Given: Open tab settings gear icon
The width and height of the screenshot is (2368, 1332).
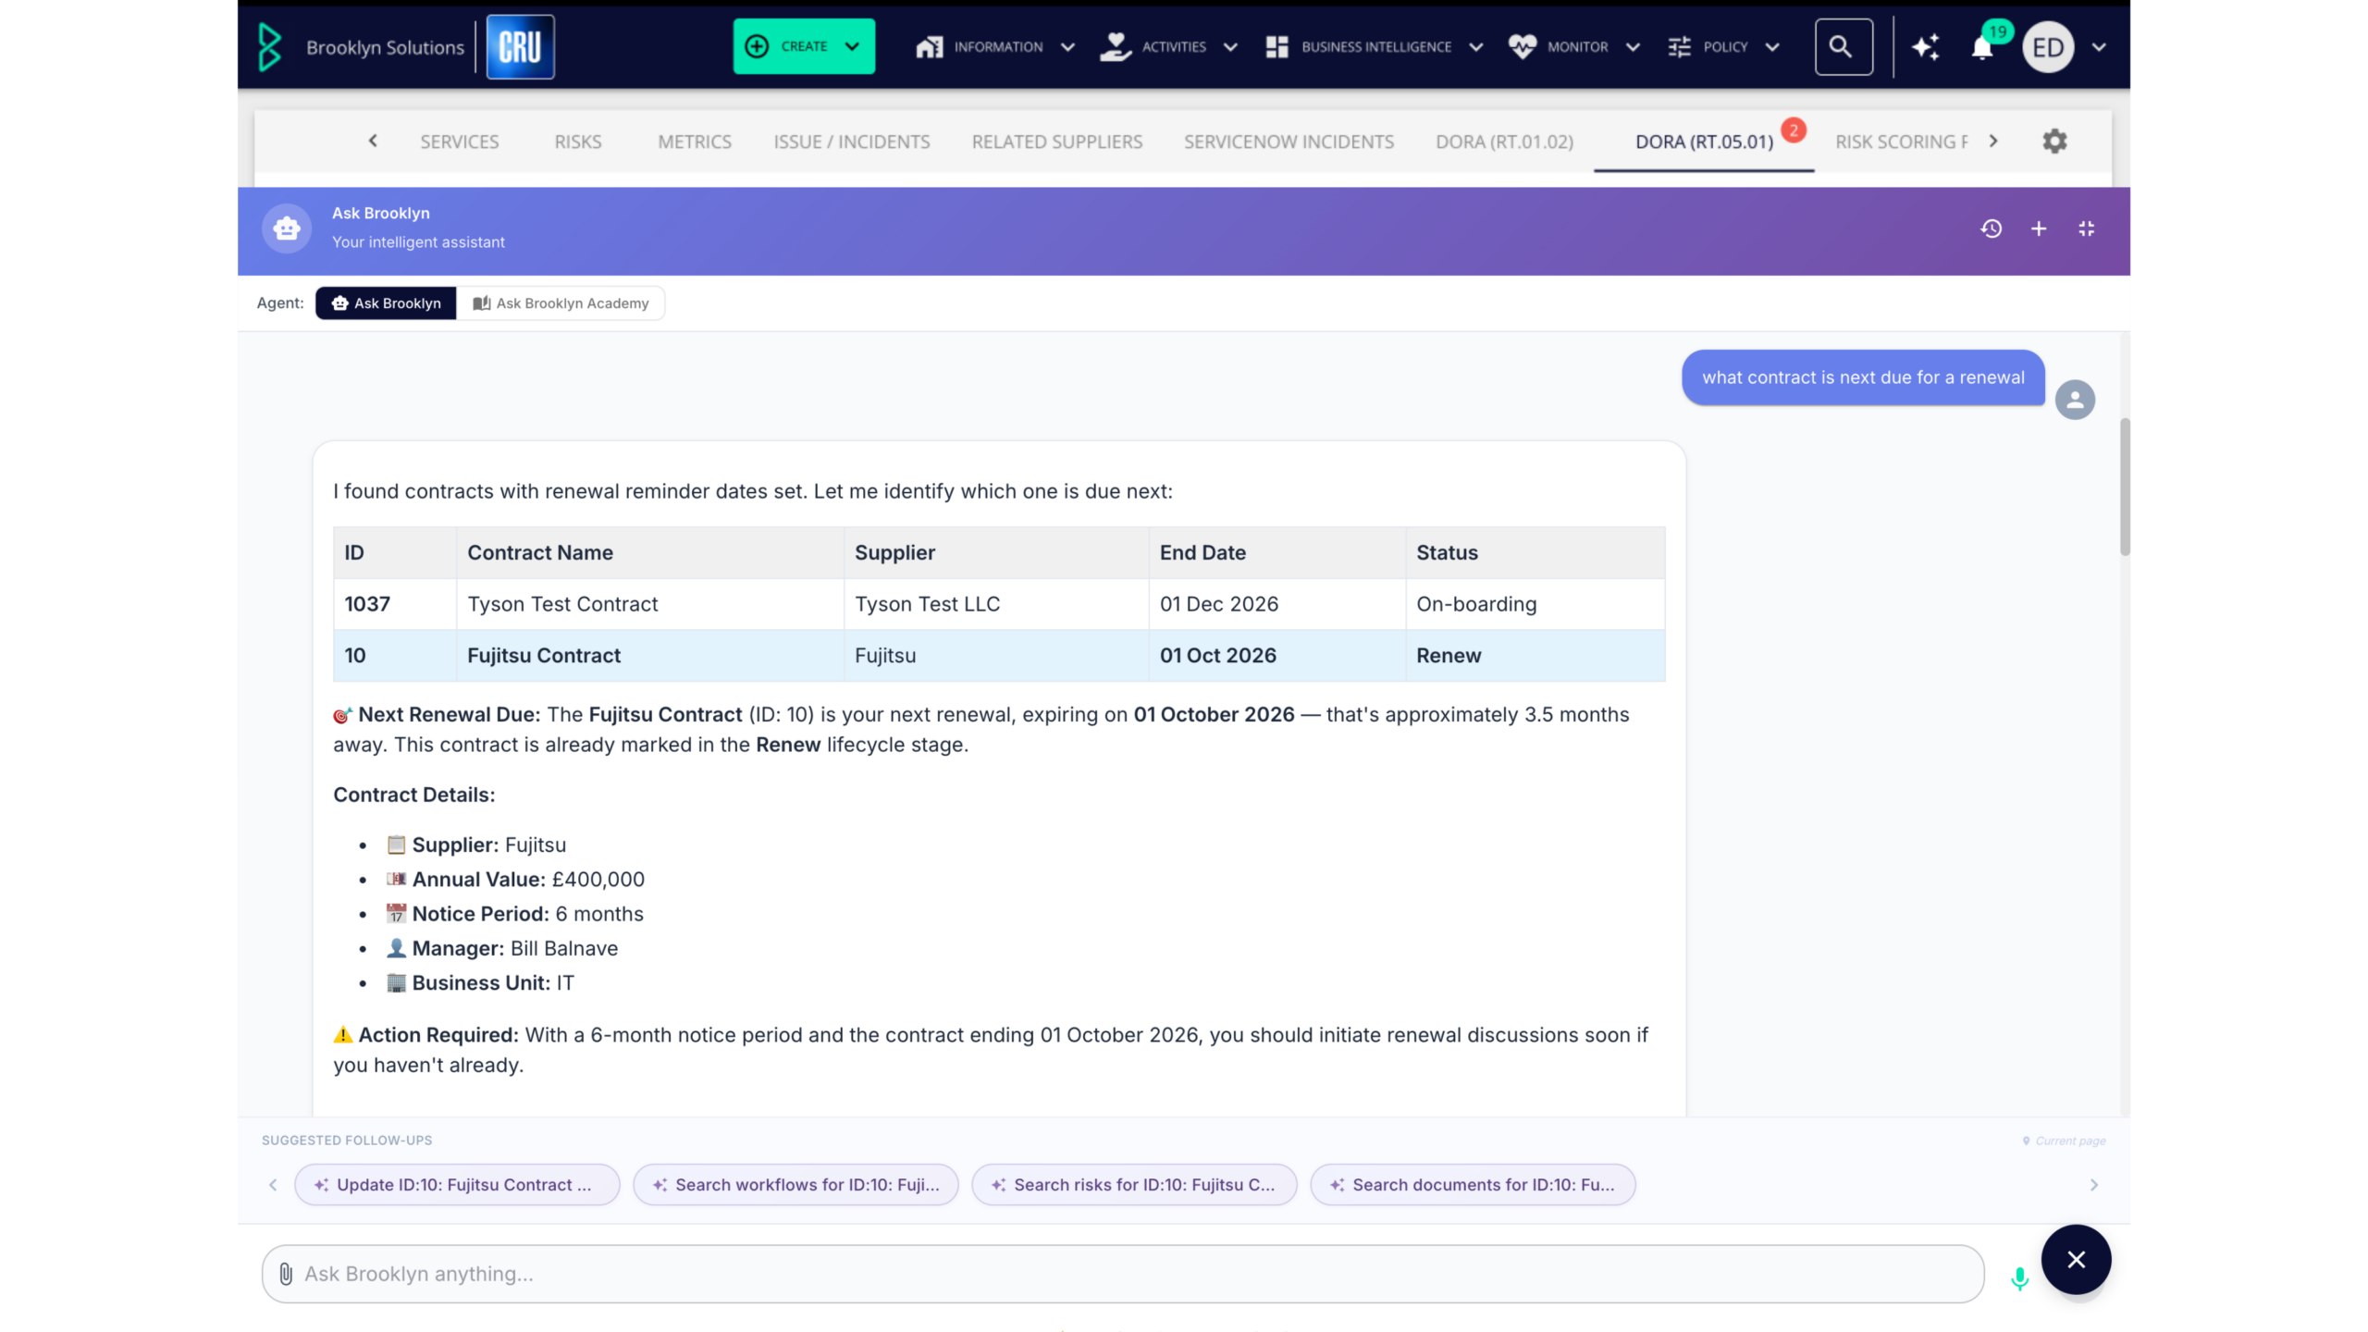Looking at the screenshot, I should [x=2054, y=141].
